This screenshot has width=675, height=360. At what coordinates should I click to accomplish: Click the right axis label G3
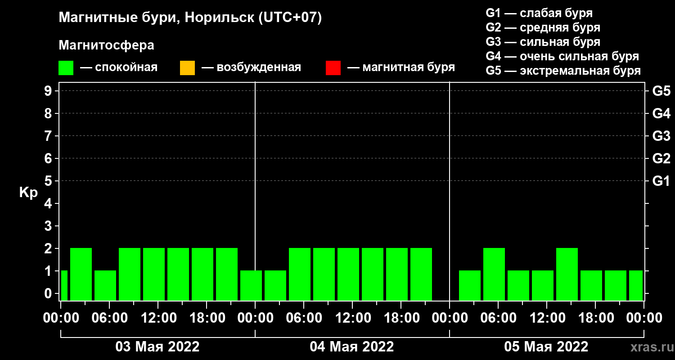tap(661, 136)
